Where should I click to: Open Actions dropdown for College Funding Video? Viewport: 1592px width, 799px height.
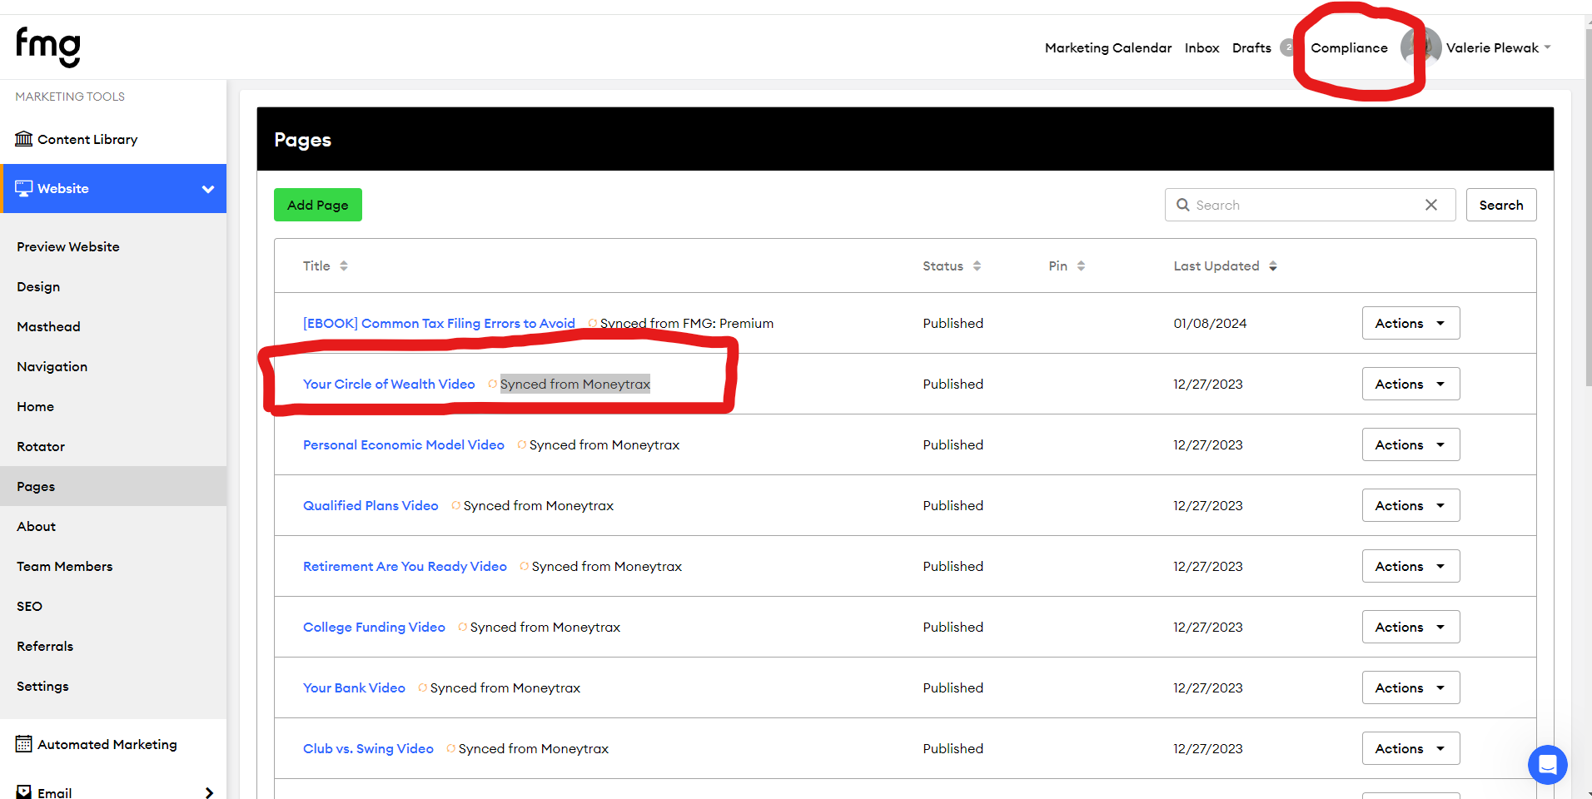1410,627
